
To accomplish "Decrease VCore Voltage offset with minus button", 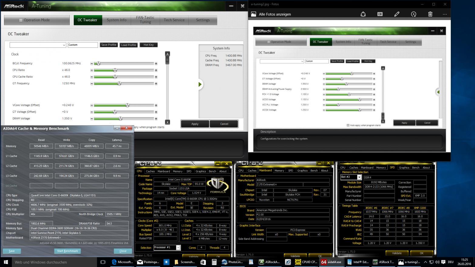I will pos(92,105).
